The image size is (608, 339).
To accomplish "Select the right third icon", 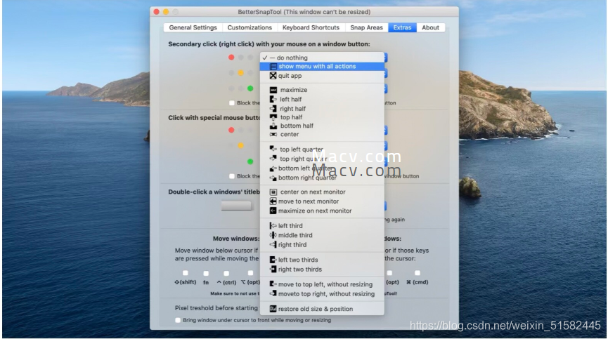I will coord(273,244).
